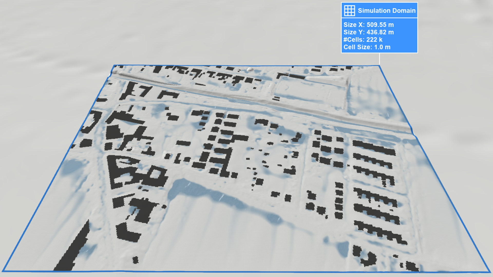Click the top long row building on right side

tap(374, 148)
